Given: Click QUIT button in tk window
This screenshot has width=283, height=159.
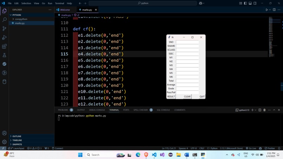Looking at the screenshot, I should 202,97.
